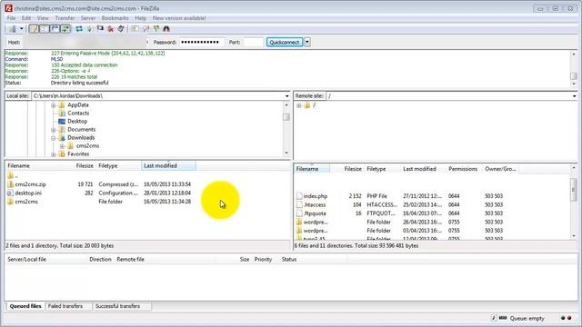The height and width of the screenshot is (327, 582).
Task: Expand the AppData folder in local tree
Action: pyautogui.click(x=53, y=105)
